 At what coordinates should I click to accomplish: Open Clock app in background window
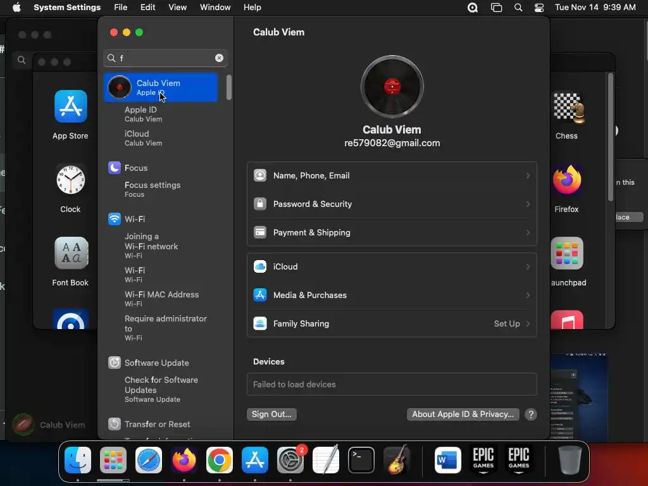click(71, 180)
